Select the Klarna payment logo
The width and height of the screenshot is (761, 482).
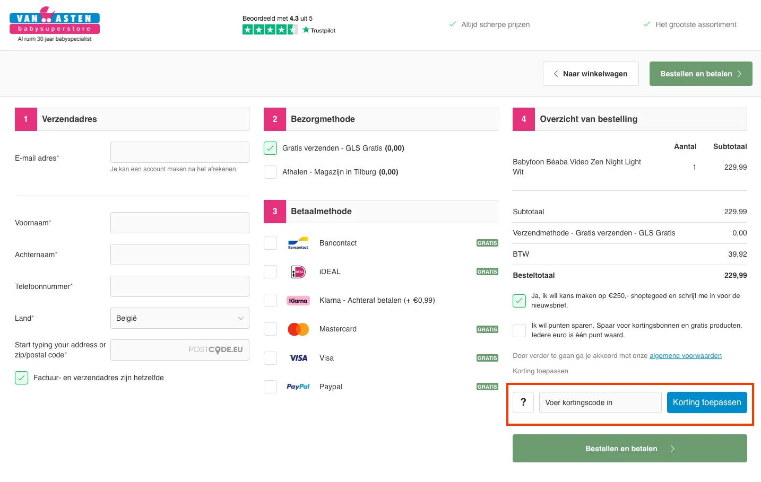(298, 300)
